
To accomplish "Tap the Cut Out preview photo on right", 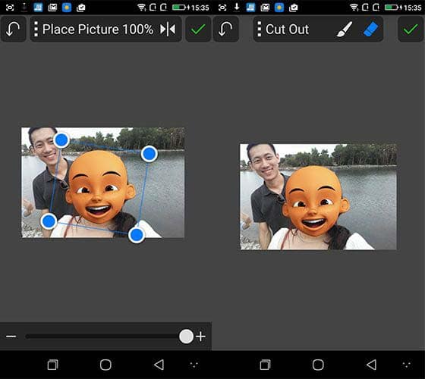I will 318,197.
